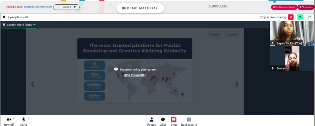315x126 pixels.
Task: Turn off the camera
Action: (9, 122)
